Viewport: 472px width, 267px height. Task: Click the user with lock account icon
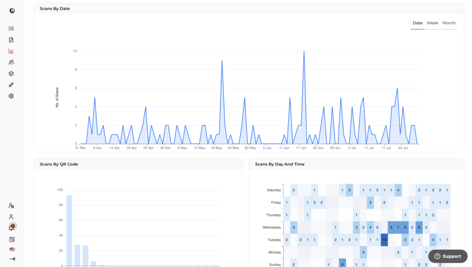tap(11, 206)
